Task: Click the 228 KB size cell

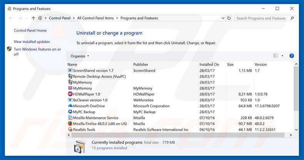Action: 246,118
